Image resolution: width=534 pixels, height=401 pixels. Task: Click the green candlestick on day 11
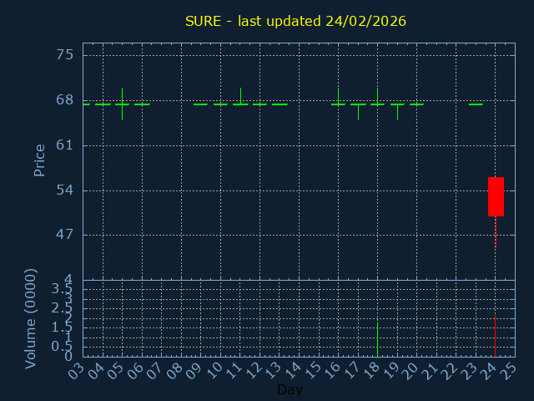(240, 104)
